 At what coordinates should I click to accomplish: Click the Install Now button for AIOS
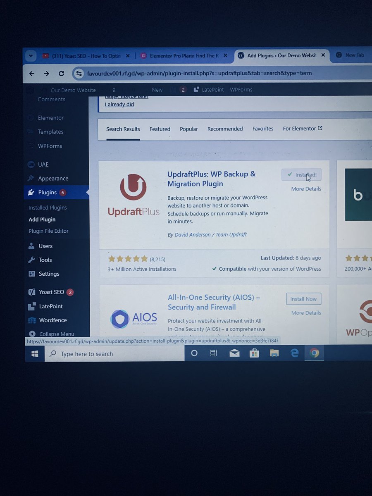(x=303, y=298)
